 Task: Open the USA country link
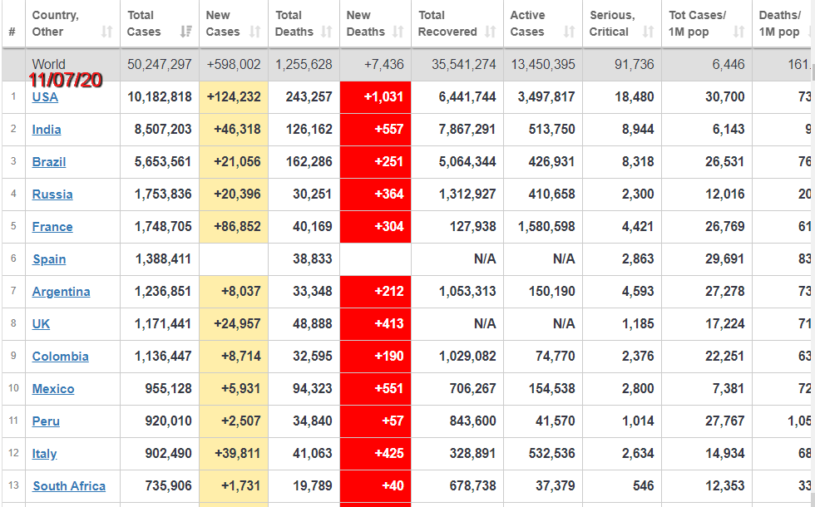pos(45,97)
